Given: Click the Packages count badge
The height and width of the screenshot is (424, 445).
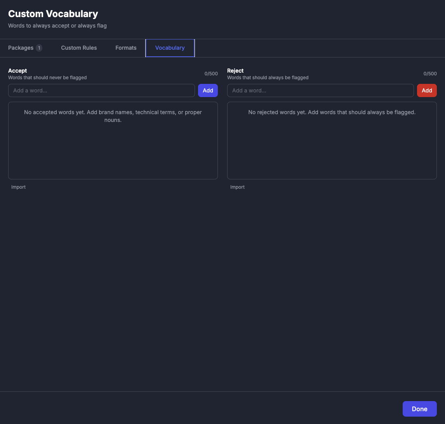Looking at the screenshot, I should (x=39, y=48).
